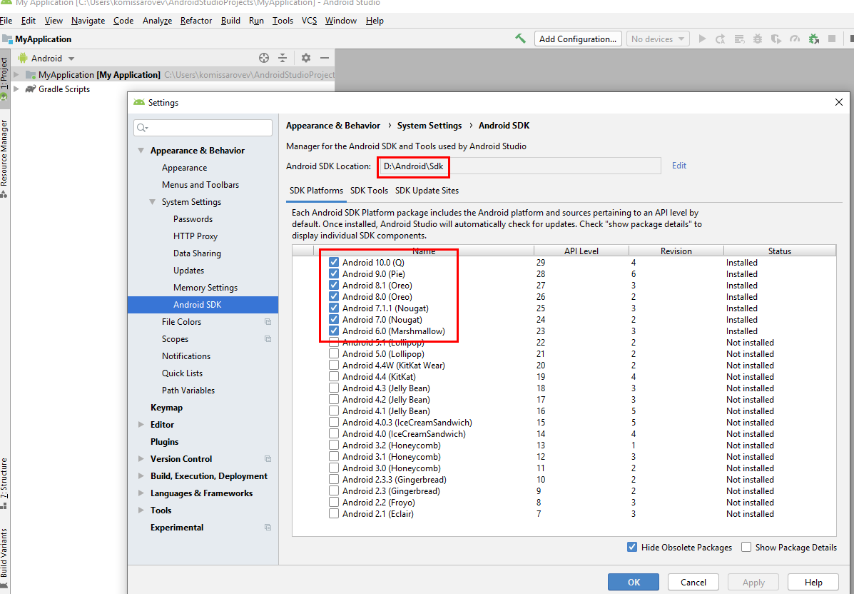Expand the MyApplication tree node
The height and width of the screenshot is (594, 854).
[16, 75]
